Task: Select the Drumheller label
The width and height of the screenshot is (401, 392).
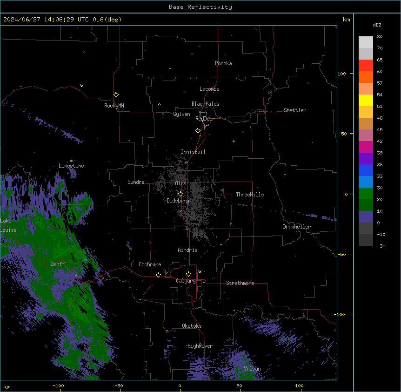Action: [297, 227]
